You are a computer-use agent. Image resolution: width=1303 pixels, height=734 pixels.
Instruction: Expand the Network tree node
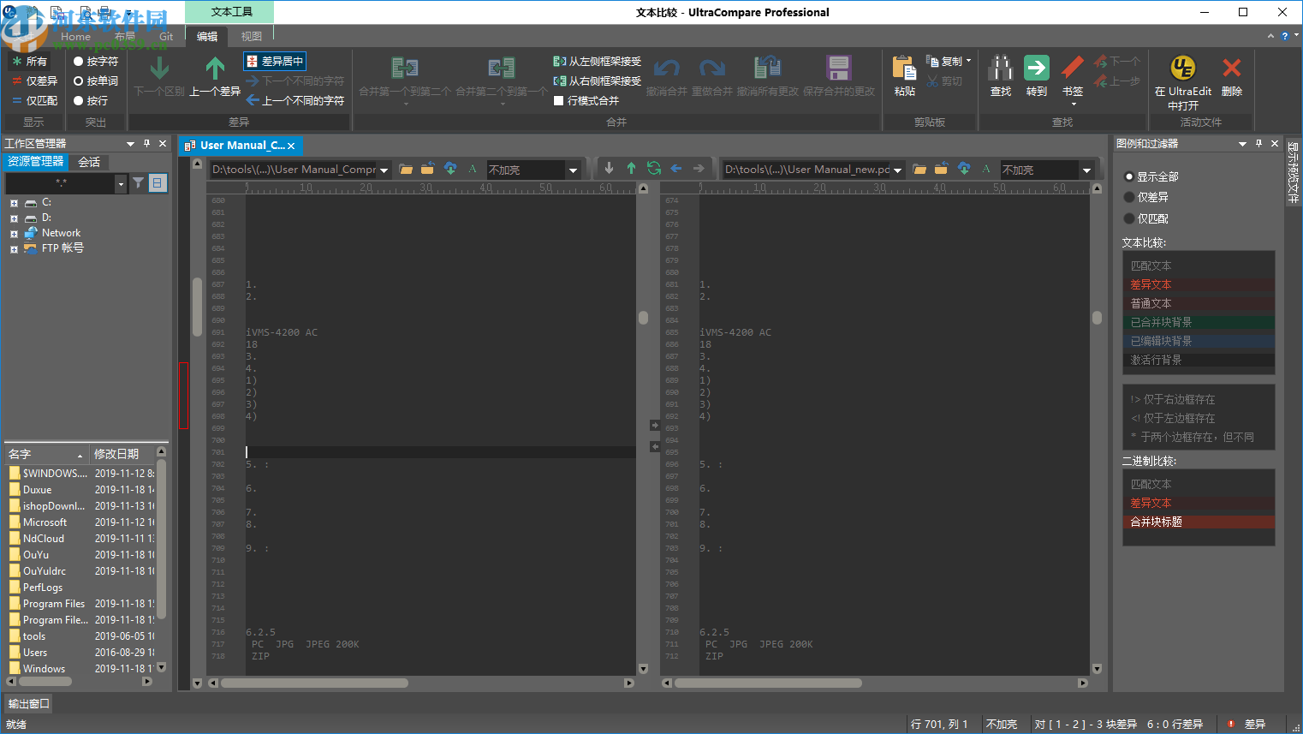tap(13, 232)
